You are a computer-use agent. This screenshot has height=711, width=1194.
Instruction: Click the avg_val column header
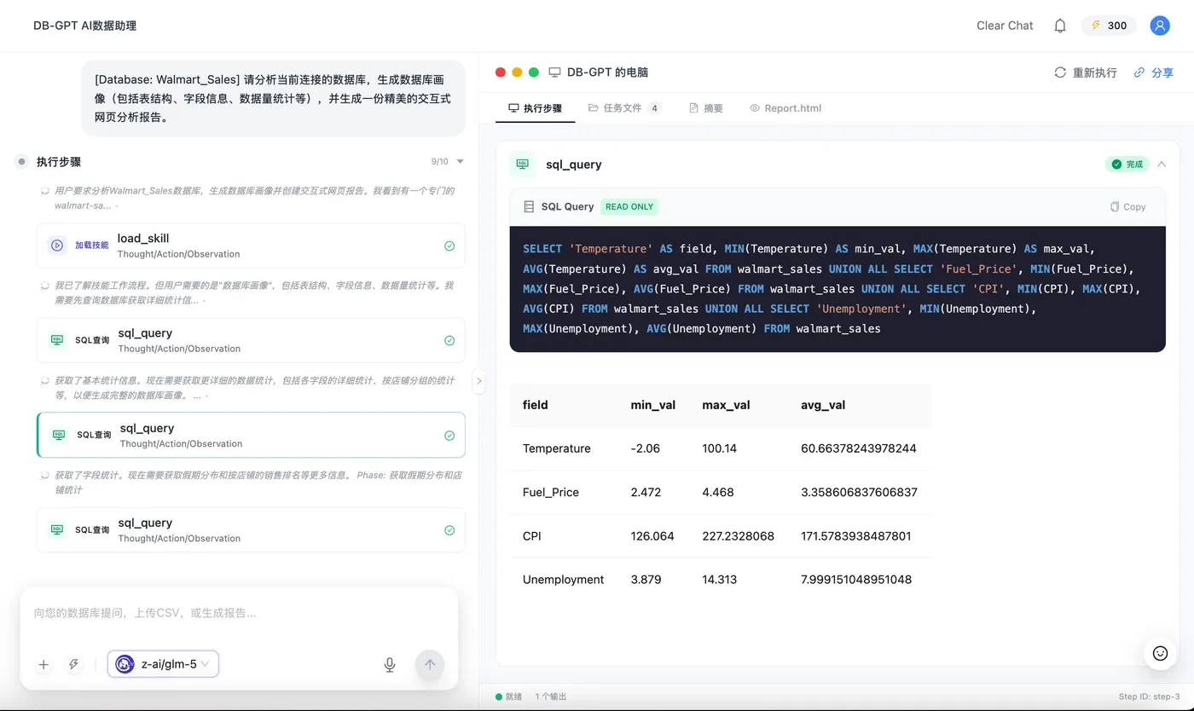(x=824, y=405)
